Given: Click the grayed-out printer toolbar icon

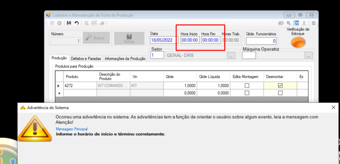Looking at the screenshot, I should pyautogui.click(x=102, y=23).
